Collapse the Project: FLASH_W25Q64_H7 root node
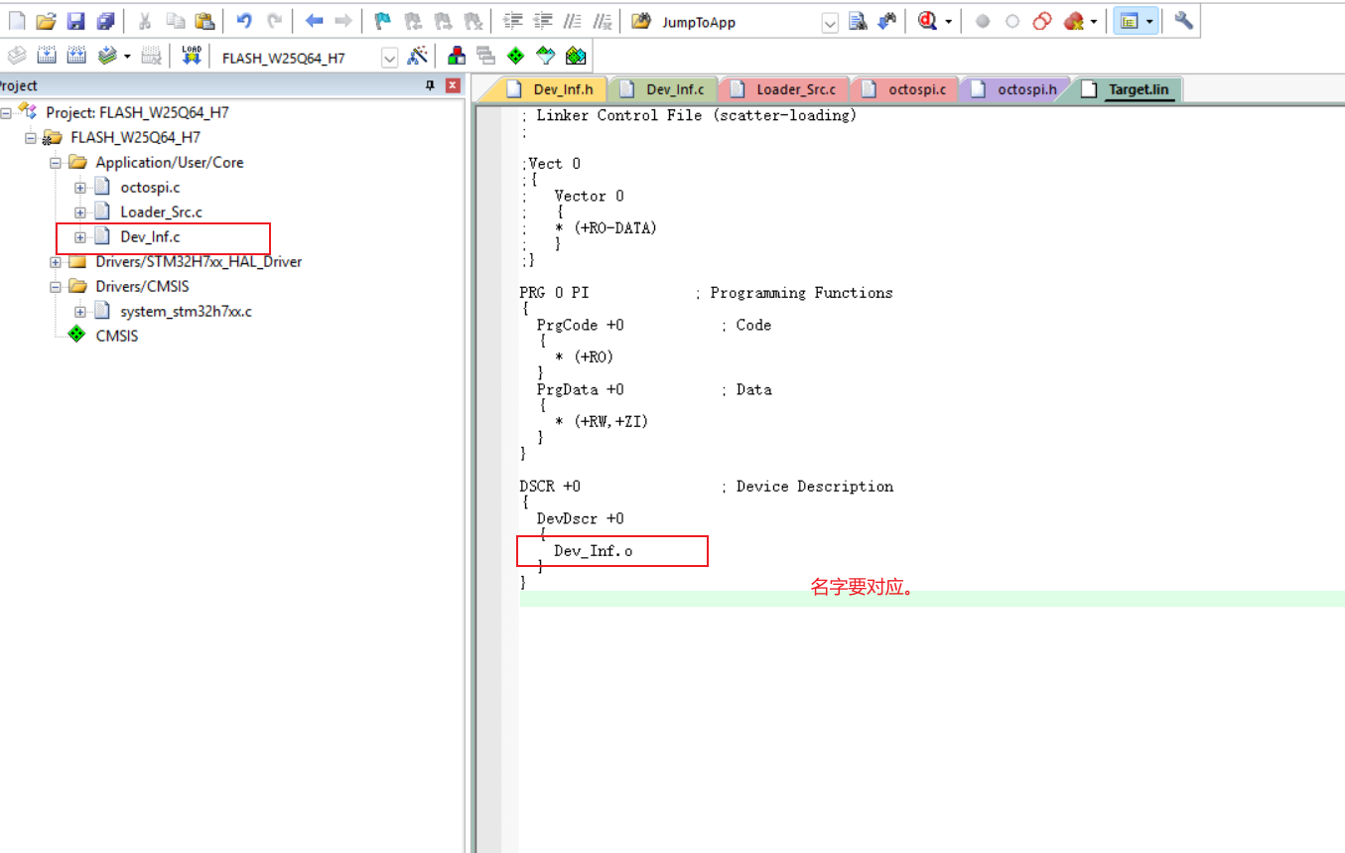 [6, 113]
